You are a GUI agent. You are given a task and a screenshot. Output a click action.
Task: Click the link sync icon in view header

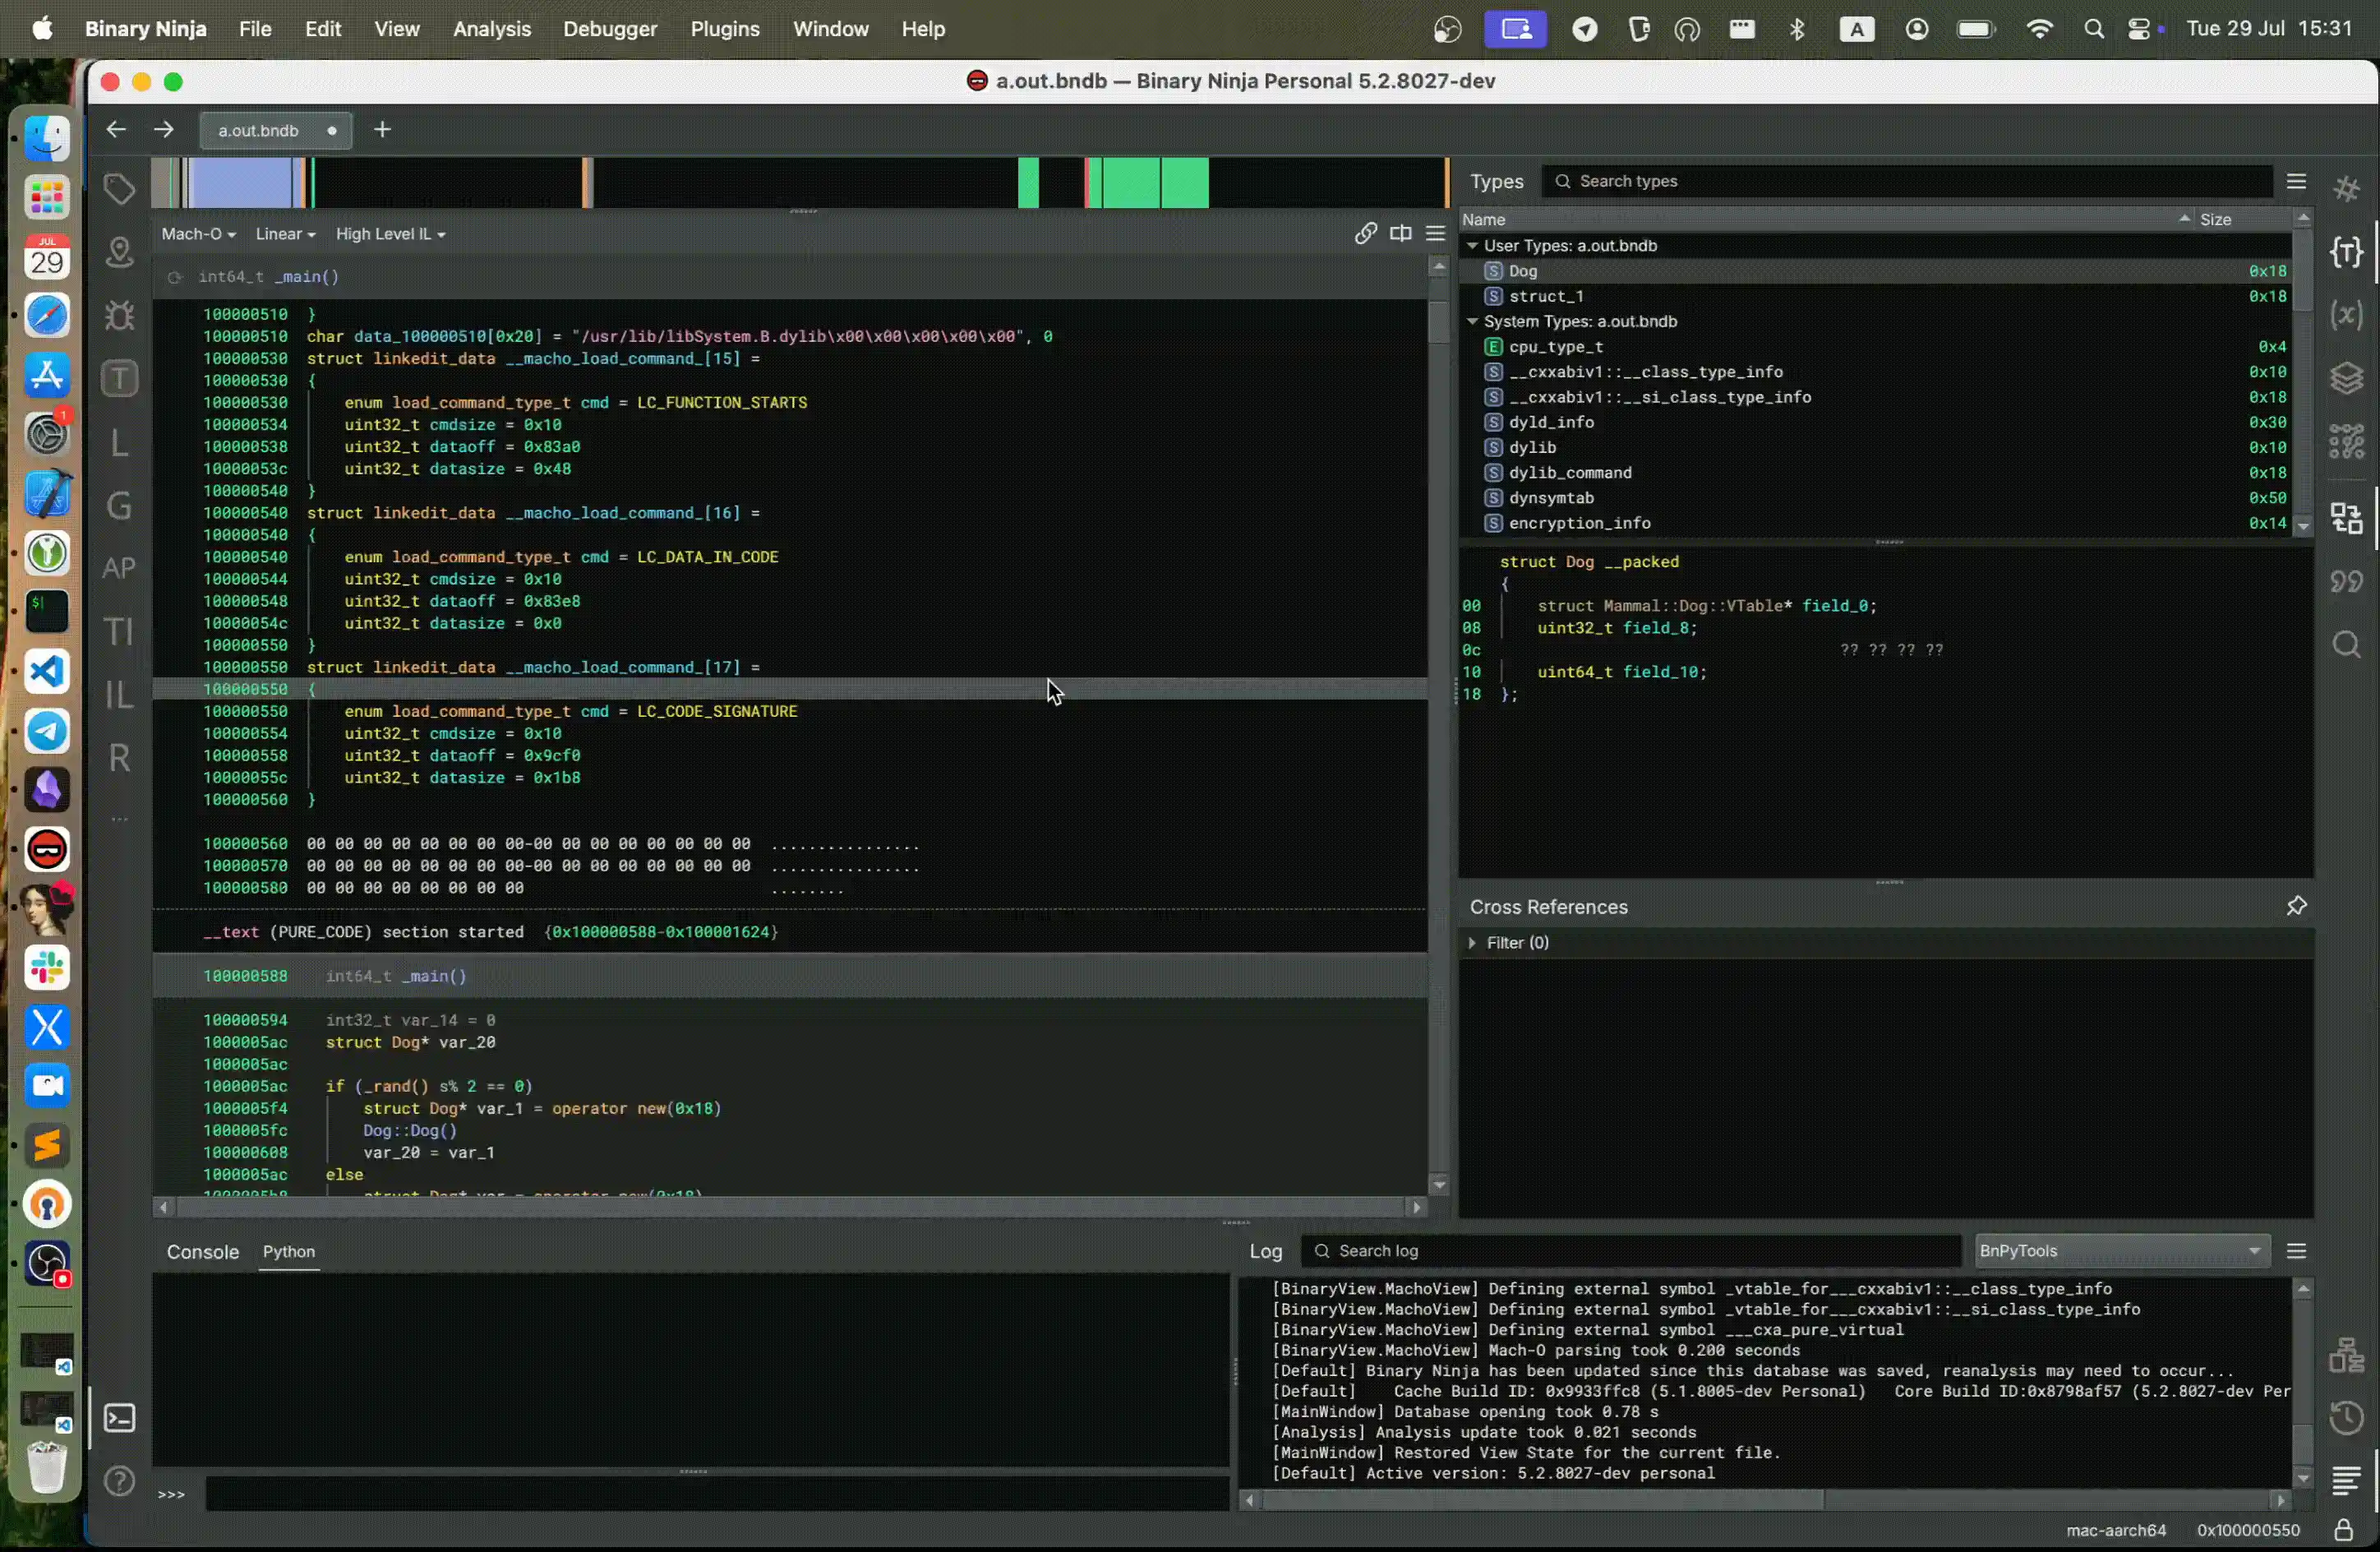[1365, 234]
